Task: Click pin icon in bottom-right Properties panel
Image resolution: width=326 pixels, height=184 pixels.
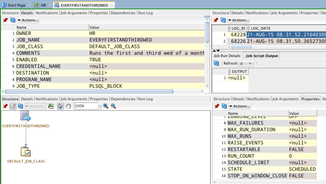Action: tap(217, 106)
